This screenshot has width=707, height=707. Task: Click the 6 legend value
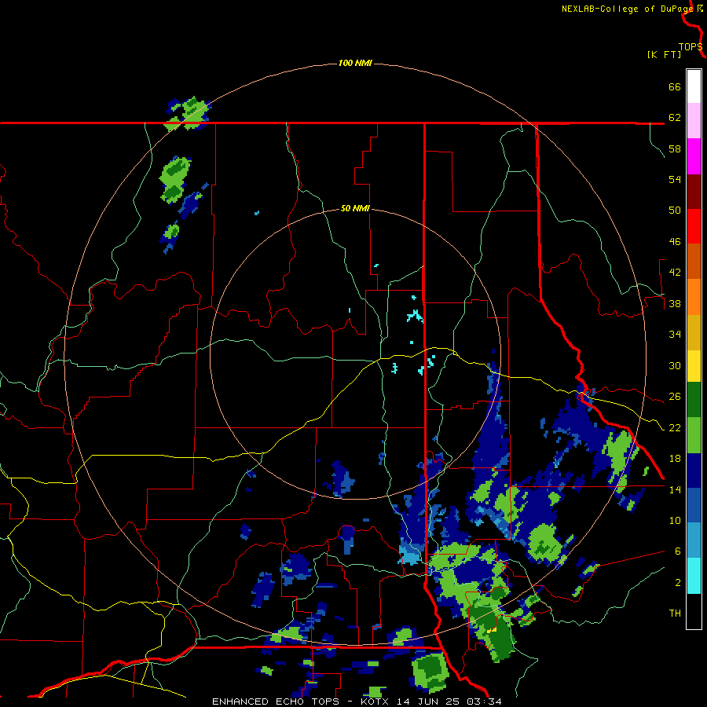click(x=678, y=551)
